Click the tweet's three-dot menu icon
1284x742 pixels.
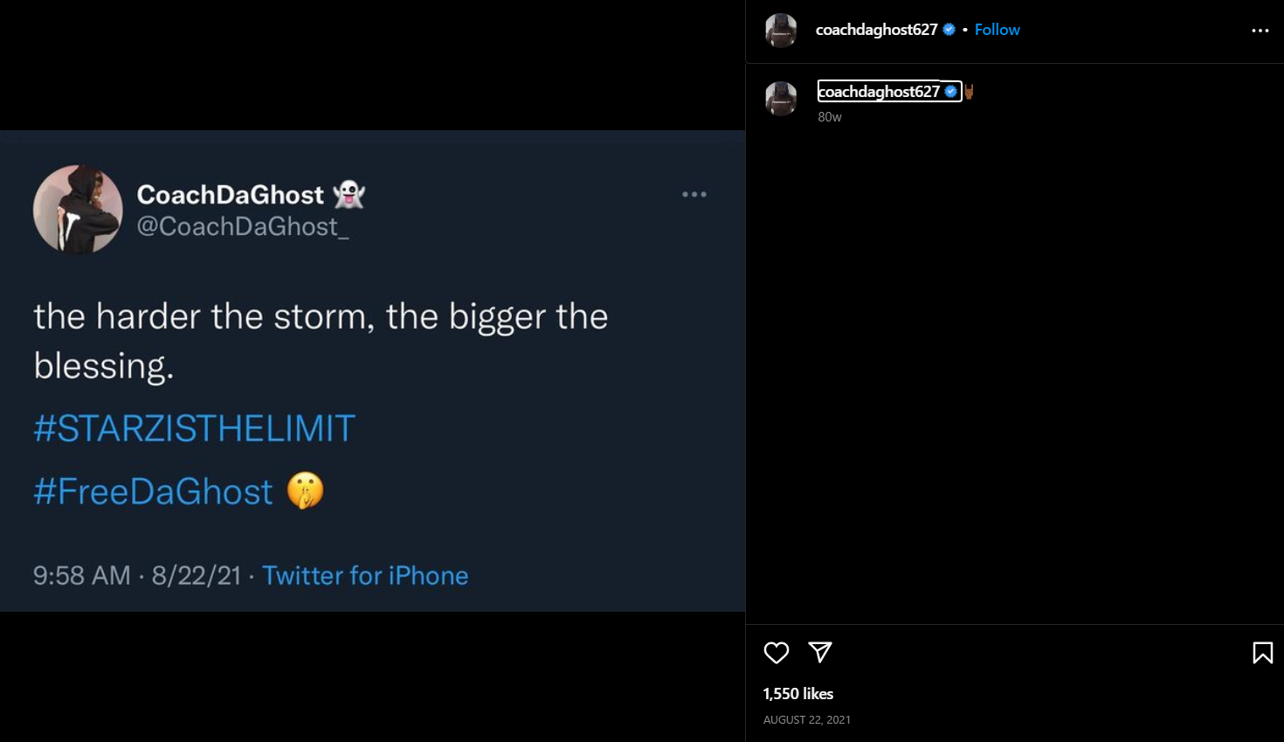coord(694,195)
